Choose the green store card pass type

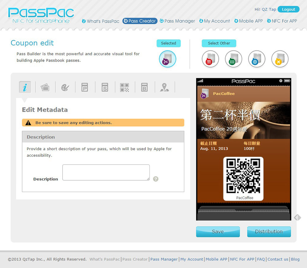[233, 59]
